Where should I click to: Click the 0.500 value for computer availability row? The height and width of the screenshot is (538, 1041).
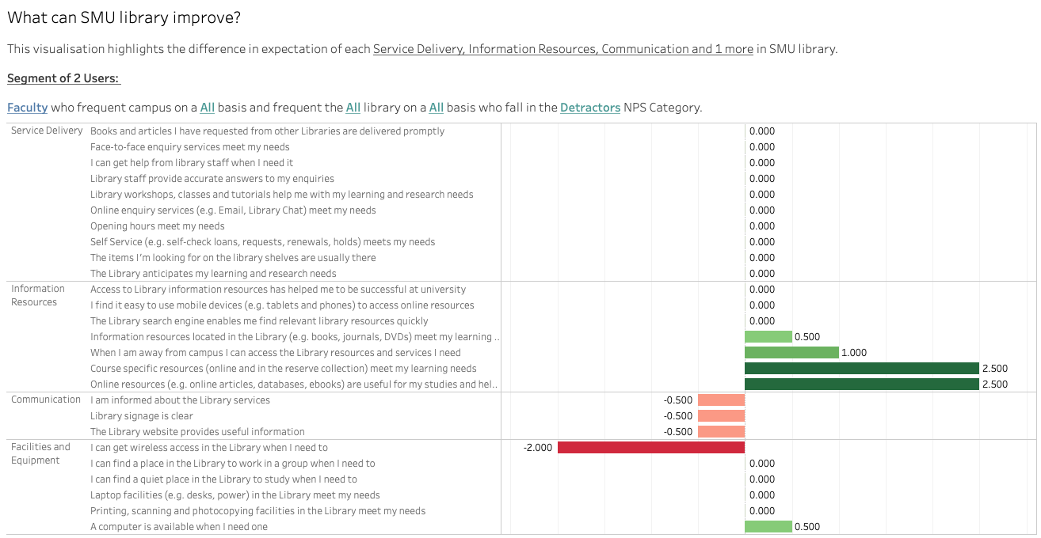coord(807,527)
